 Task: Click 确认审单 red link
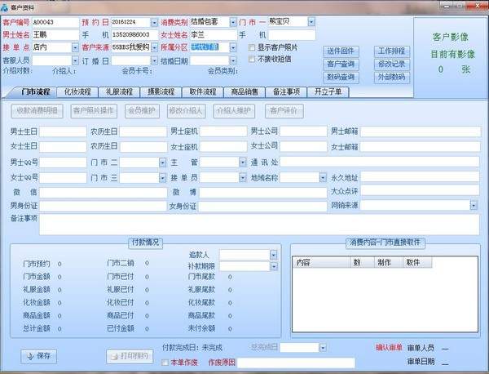point(390,348)
